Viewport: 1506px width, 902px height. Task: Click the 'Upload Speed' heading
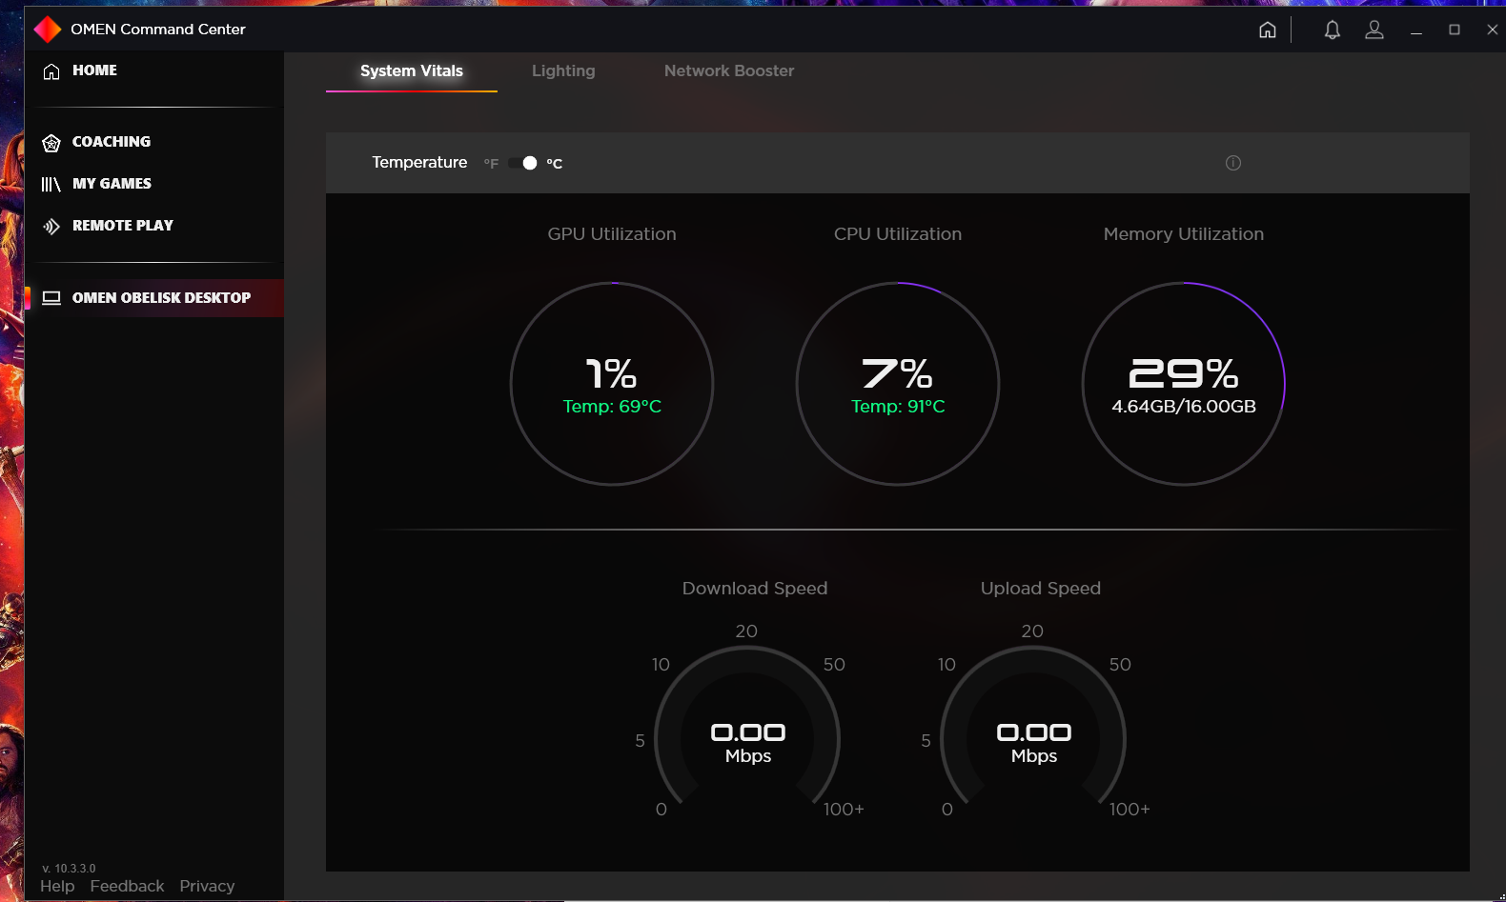[x=1041, y=589]
